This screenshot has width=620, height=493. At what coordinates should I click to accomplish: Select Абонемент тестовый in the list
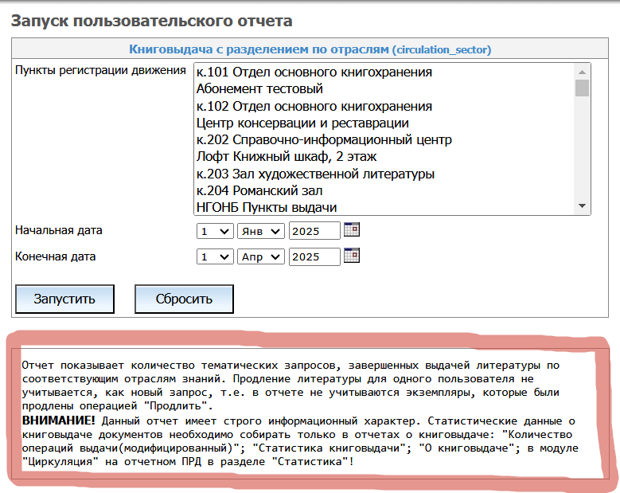pyautogui.click(x=259, y=89)
